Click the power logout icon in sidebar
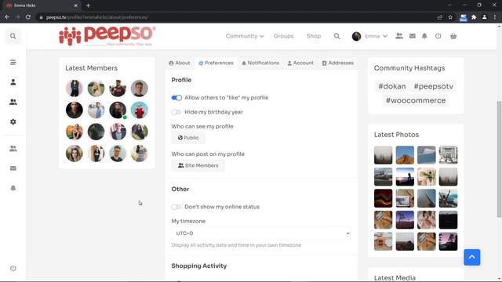 click(13, 268)
